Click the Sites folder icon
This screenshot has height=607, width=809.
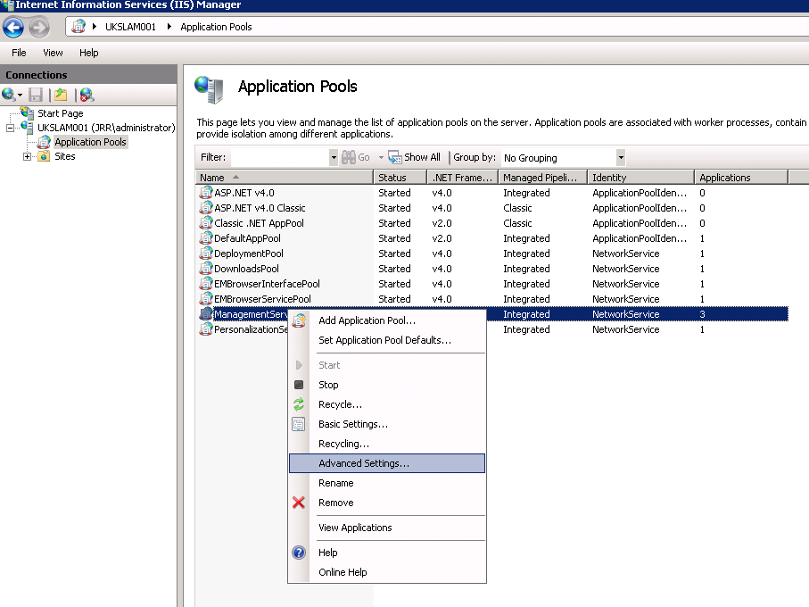pyautogui.click(x=45, y=156)
